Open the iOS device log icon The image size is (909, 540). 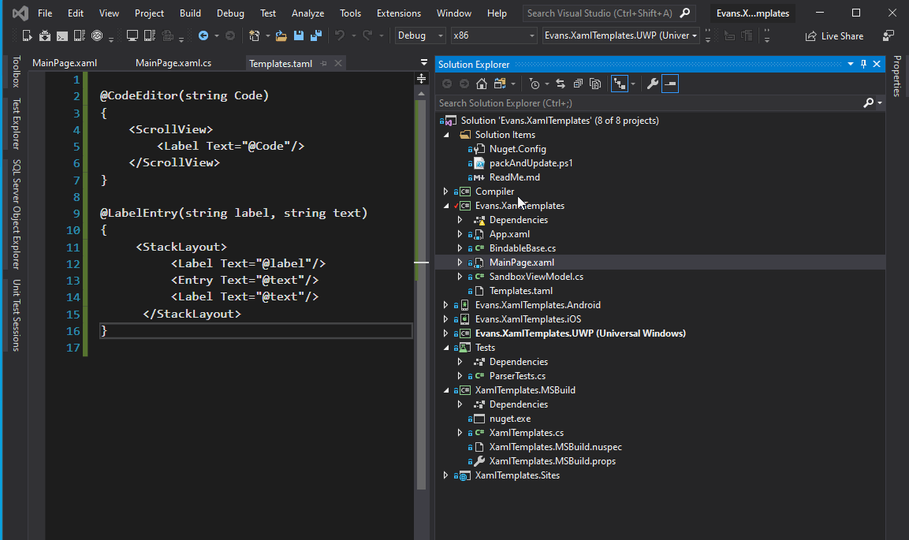pyautogui.click(x=150, y=36)
